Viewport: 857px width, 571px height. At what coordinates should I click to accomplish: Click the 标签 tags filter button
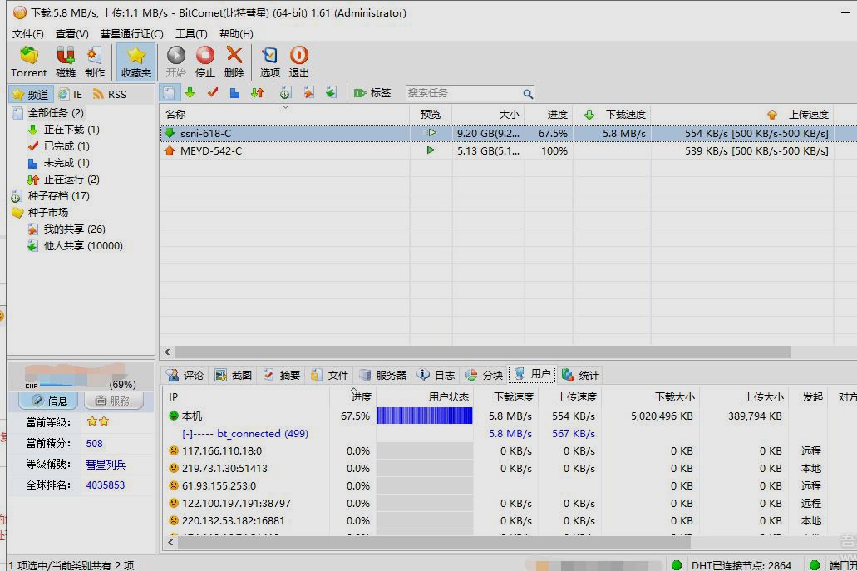click(x=372, y=93)
